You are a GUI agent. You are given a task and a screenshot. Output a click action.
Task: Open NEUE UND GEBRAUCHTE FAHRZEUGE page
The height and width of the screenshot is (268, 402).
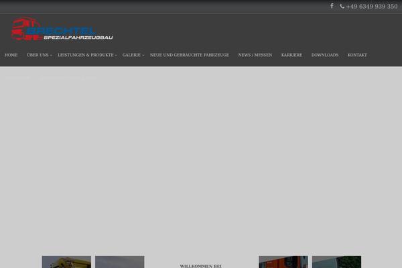click(190, 55)
